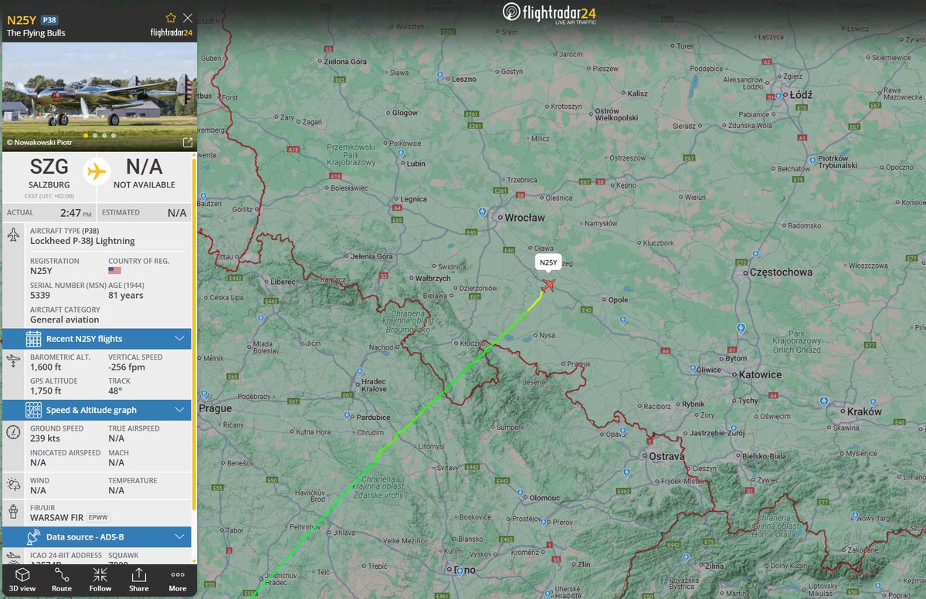The width and height of the screenshot is (926, 599).
Task: Click the Speed & Altitude graph icon
Action: click(34, 410)
